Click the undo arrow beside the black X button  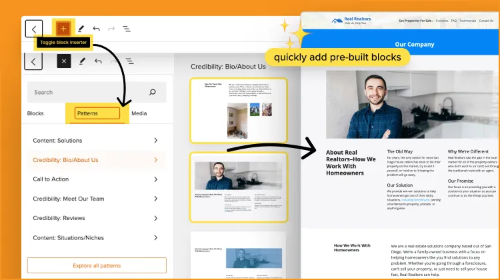click(97, 61)
